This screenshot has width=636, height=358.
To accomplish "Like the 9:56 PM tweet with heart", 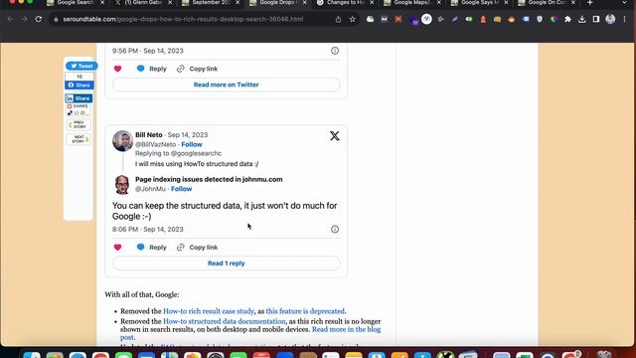I will pyautogui.click(x=117, y=69).
